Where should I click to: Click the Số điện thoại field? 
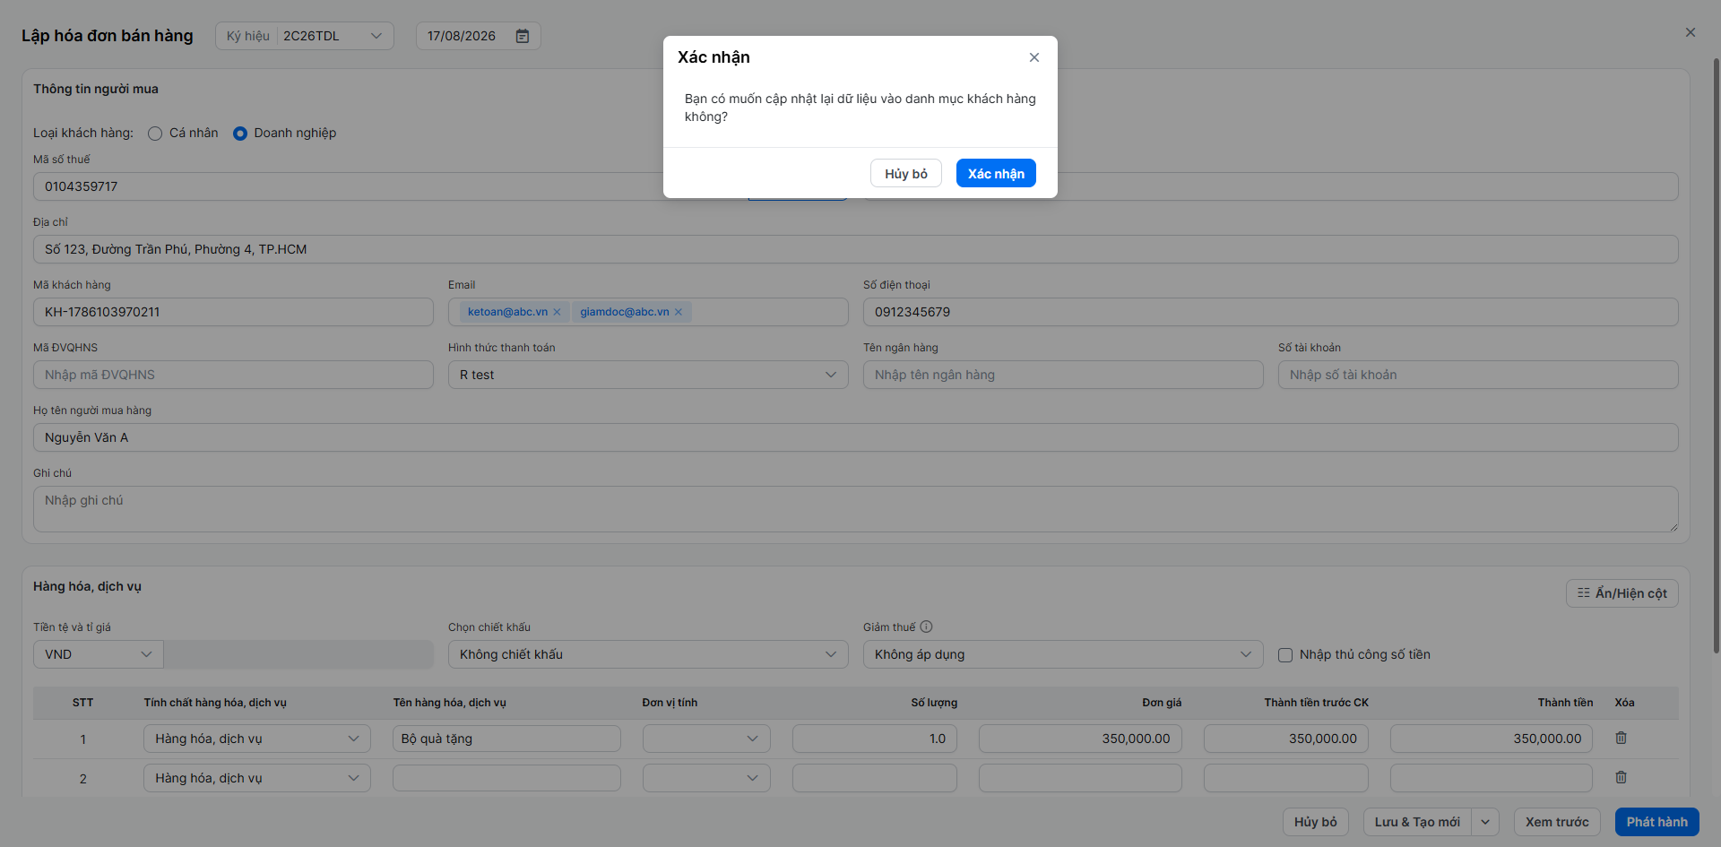point(1271,312)
